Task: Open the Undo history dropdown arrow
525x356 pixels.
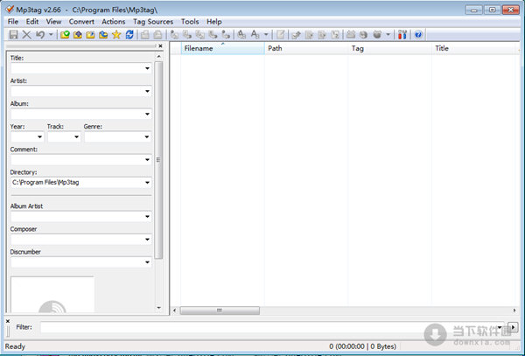Action: click(x=51, y=34)
